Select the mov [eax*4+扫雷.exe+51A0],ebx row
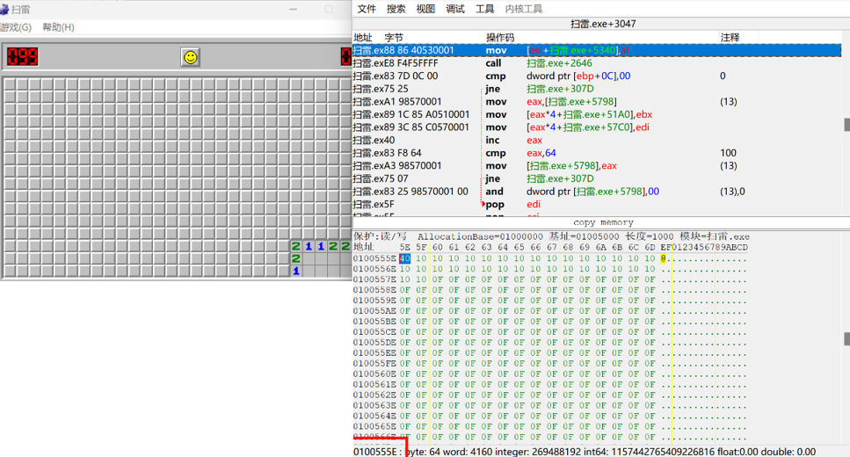 coord(596,114)
